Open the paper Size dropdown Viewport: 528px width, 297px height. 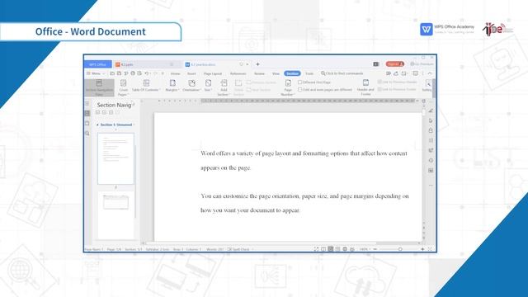pos(208,86)
